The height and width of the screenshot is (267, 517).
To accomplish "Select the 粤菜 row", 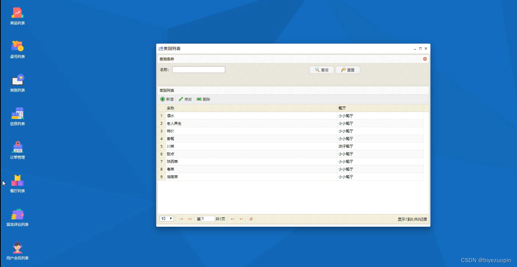I will pyautogui.click(x=290, y=169).
